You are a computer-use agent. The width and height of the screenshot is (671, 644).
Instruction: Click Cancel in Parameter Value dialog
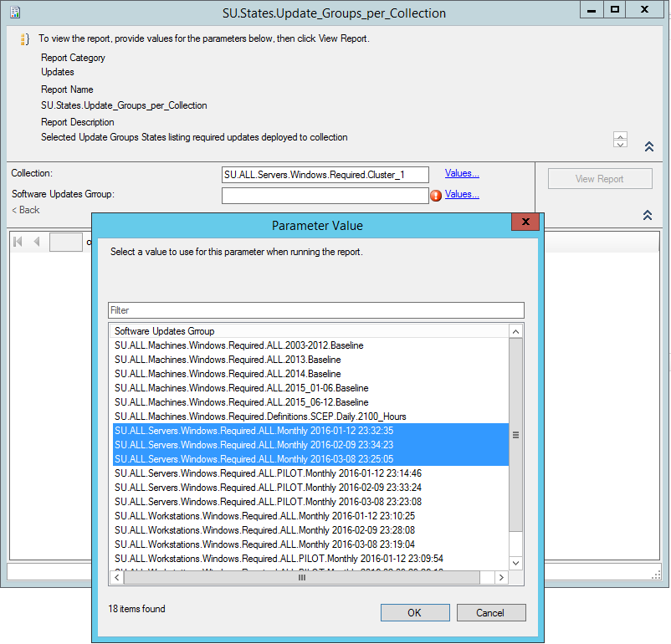[x=491, y=613]
